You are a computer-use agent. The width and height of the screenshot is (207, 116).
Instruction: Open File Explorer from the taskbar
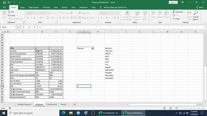pyautogui.click(x=71, y=113)
